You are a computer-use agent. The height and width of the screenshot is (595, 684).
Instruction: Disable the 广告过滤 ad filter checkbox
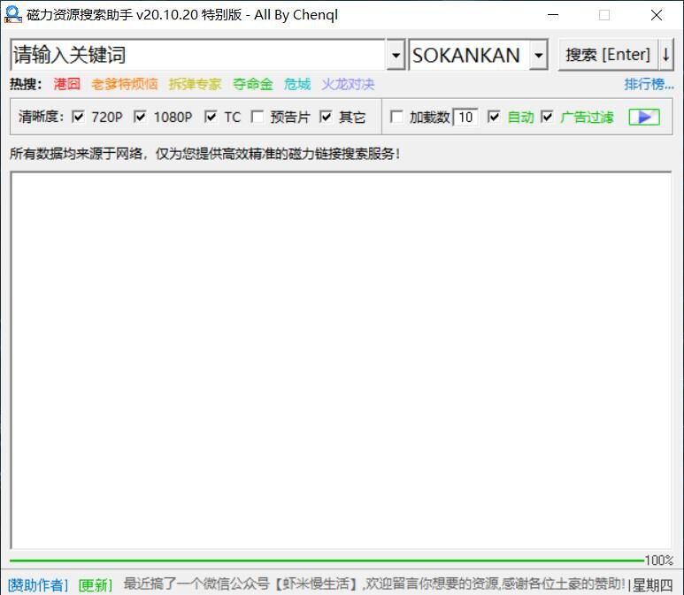click(x=547, y=117)
